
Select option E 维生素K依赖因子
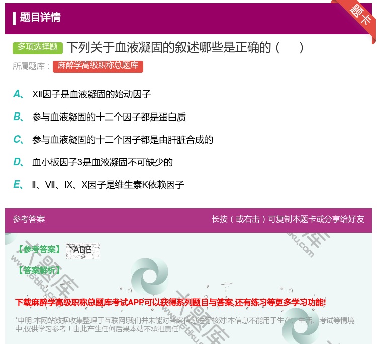point(108,185)
